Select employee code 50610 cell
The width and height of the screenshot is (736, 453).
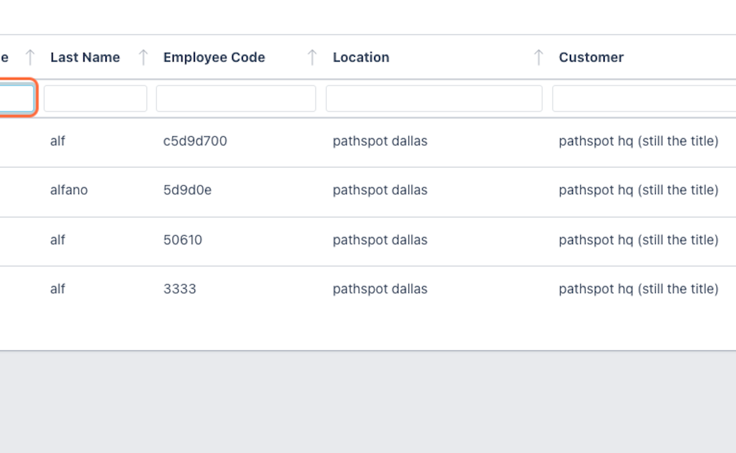(183, 240)
